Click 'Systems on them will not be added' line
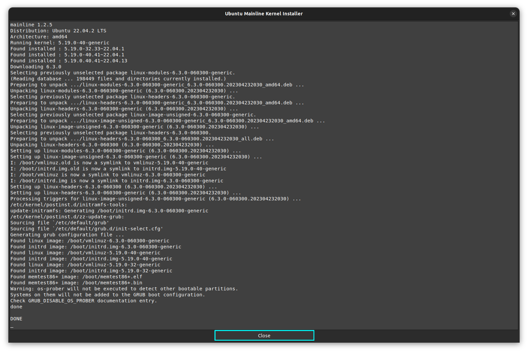Screen dimensions: 528x352 (x=108, y=295)
